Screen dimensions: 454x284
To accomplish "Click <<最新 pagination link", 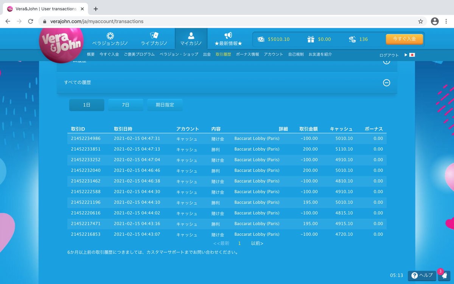I will (221, 243).
